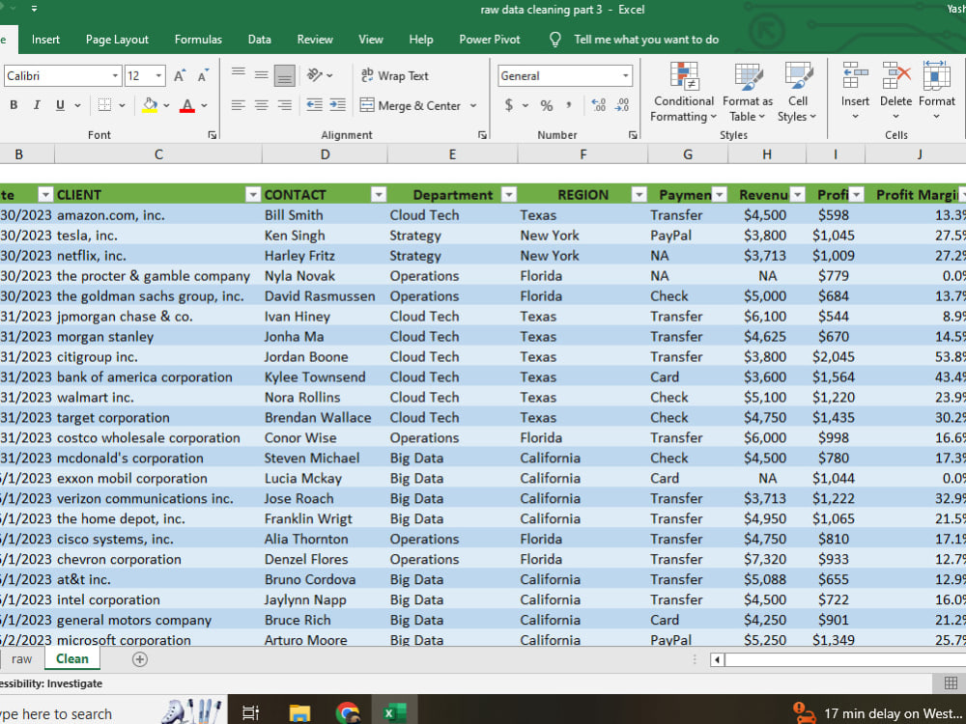Viewport: 966px width, 724px height.
Task: Open the Page Layout tab
Action: [x=117, y=40]
